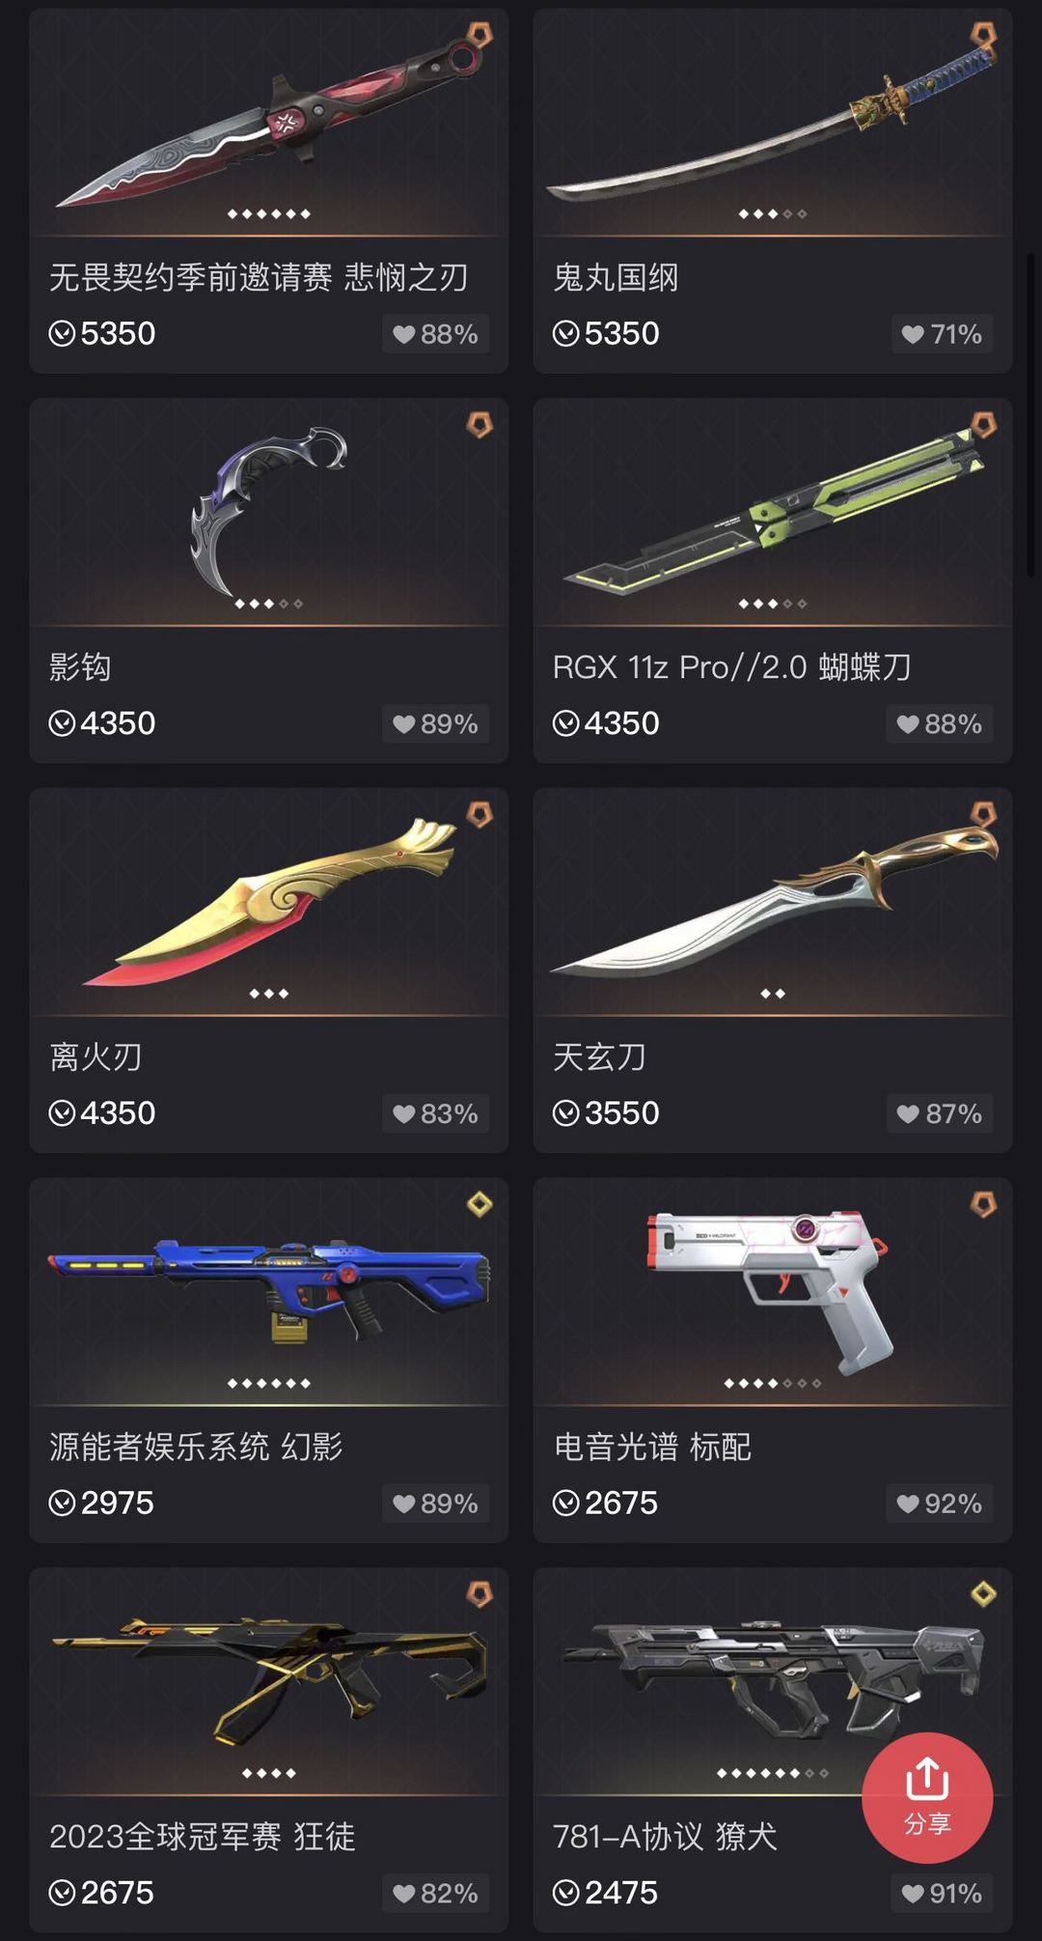
Task: Click the tier badge on 离火刃 card
Action: 480,814
